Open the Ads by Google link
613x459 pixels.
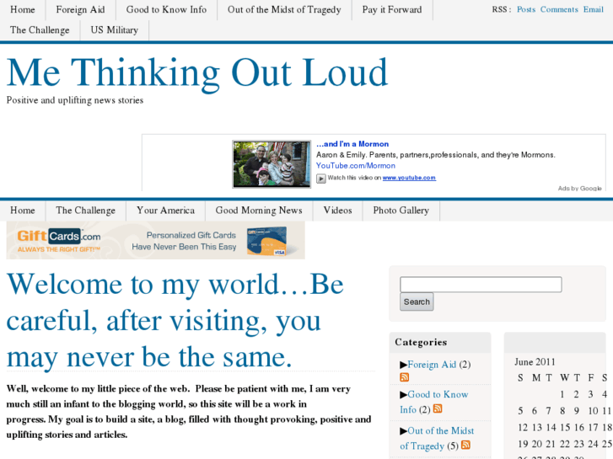579,189
